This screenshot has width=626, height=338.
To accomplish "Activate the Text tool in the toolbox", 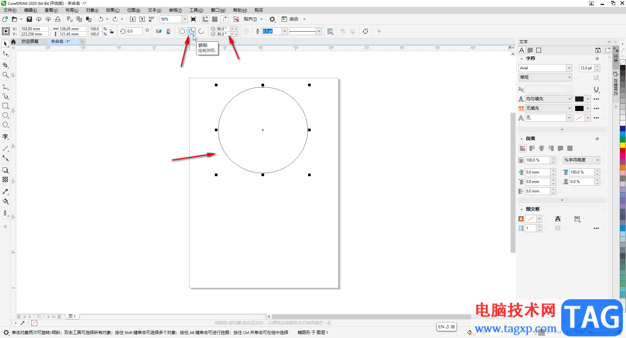I will (5, 137).
